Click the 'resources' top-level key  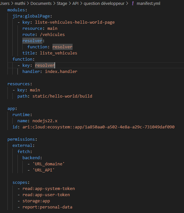(x=18, y=84)
